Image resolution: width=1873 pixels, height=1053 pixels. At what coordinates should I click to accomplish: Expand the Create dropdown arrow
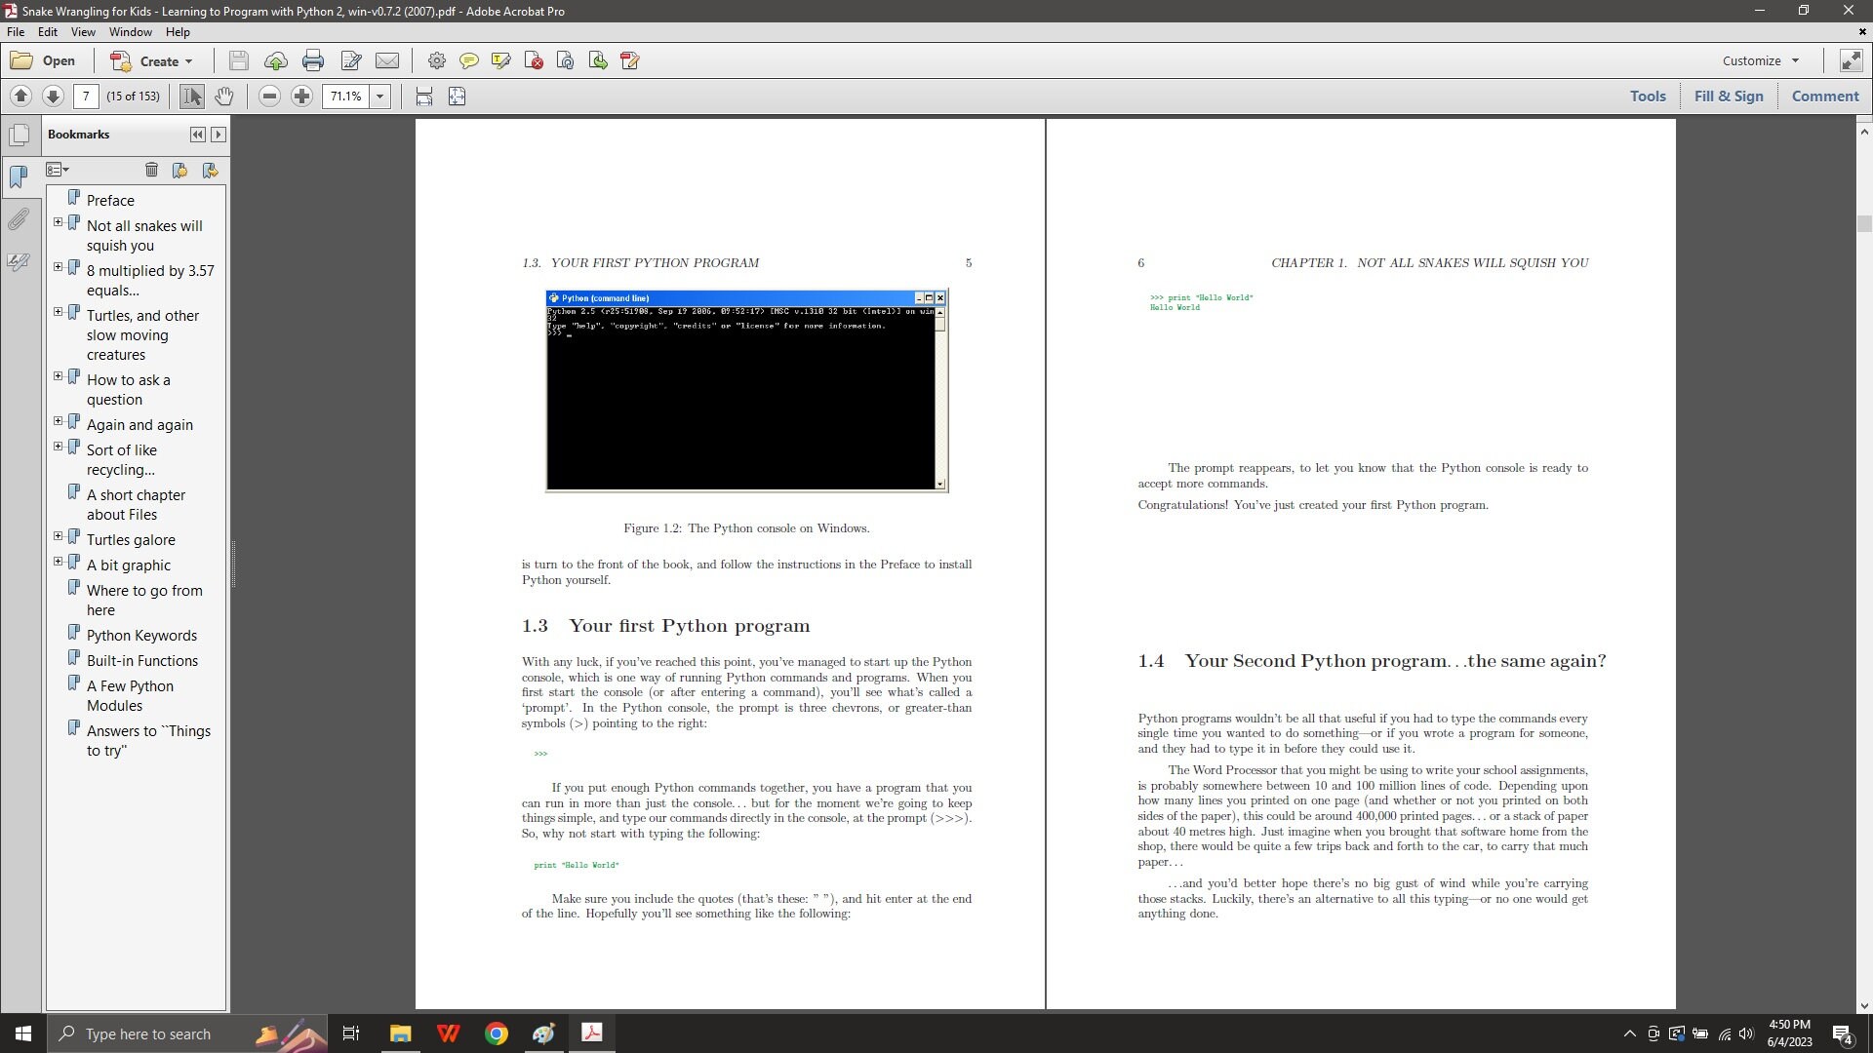click(189, 61)
